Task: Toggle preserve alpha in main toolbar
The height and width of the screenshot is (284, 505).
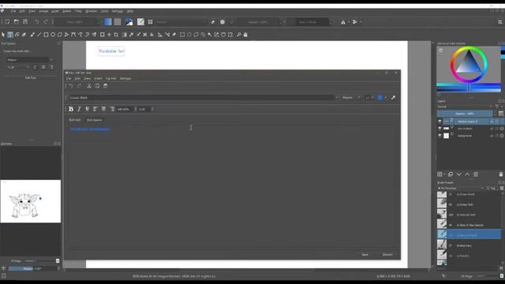Action: click(x=223, y=22)
